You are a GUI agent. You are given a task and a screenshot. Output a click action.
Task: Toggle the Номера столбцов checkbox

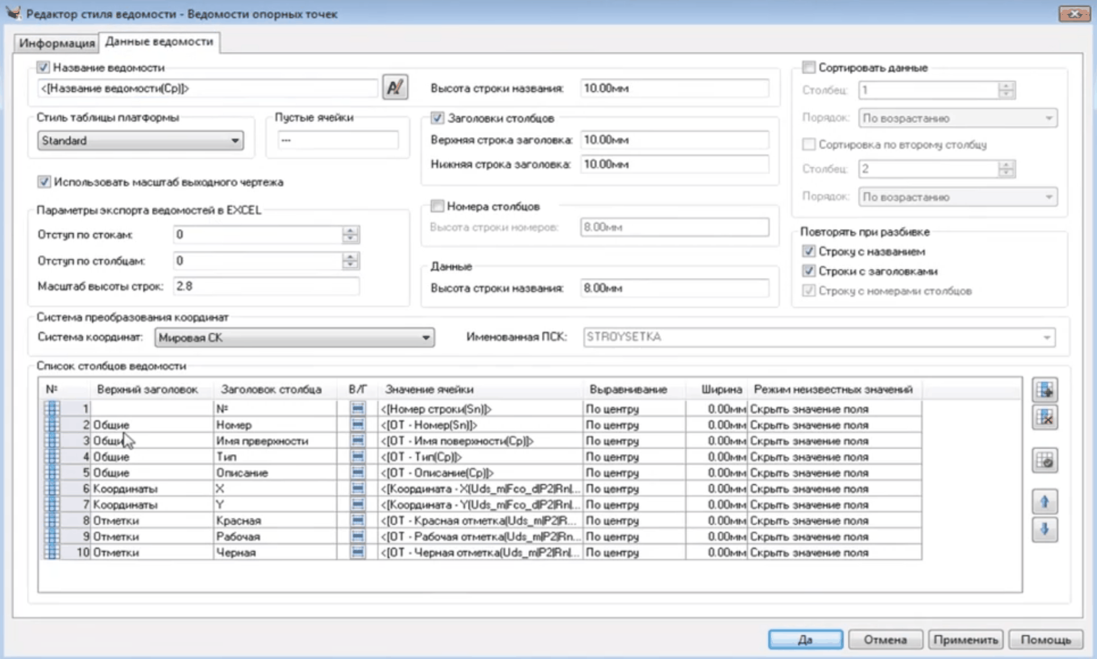coord(437,206)
